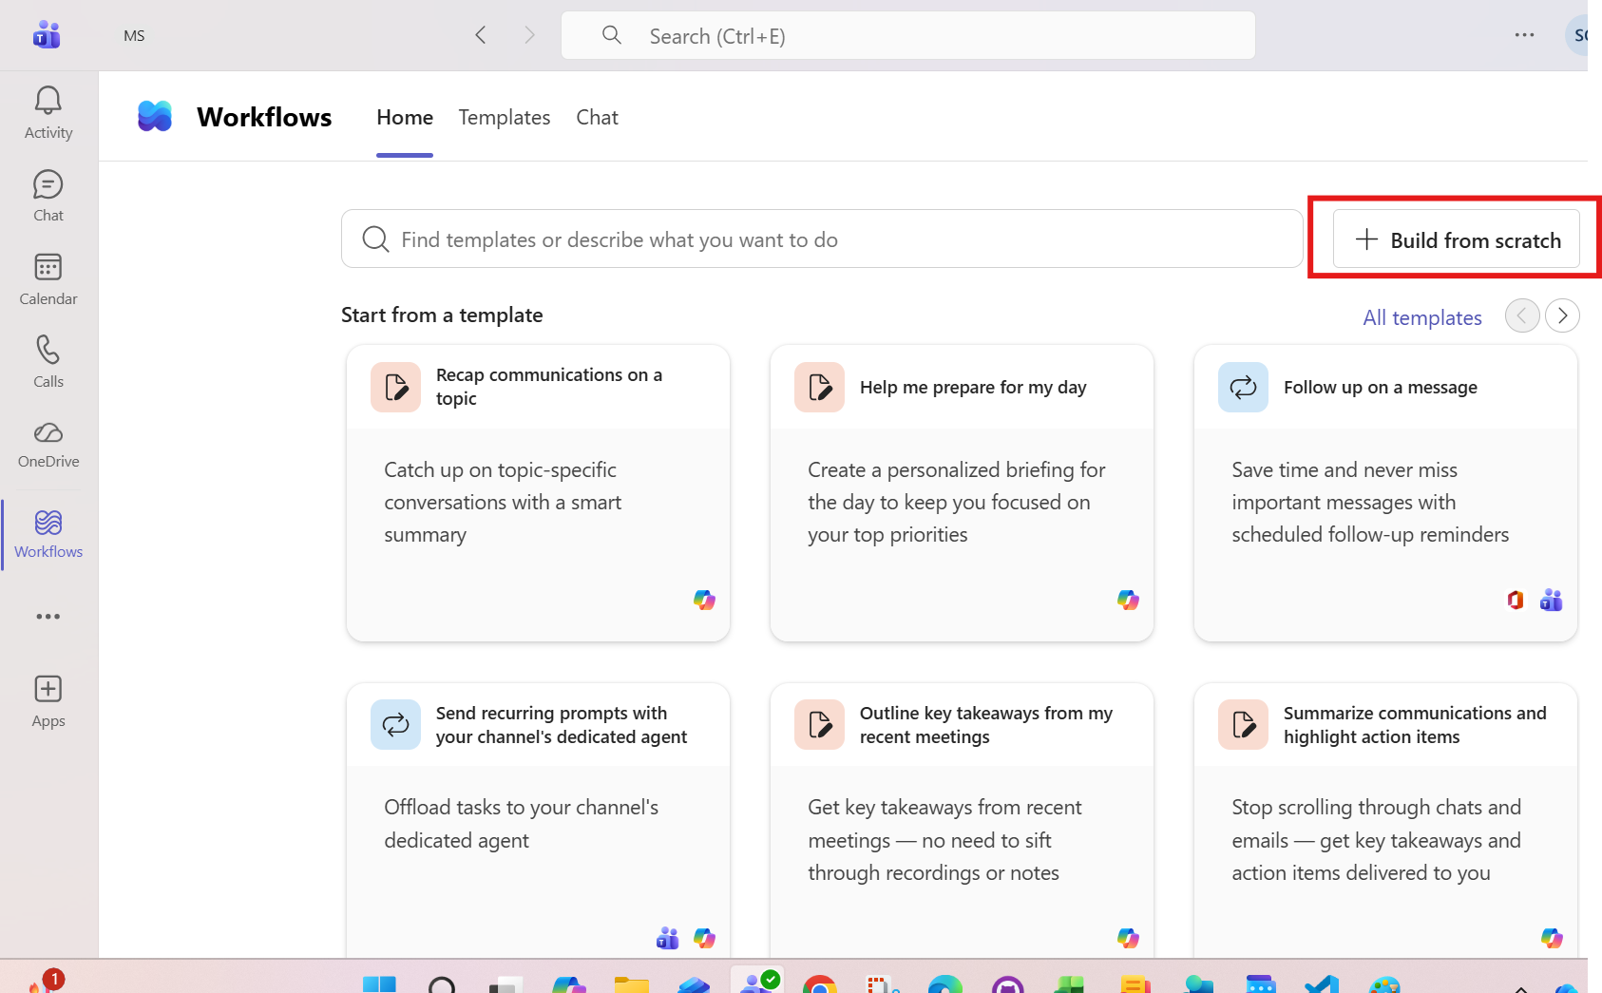Click Teams icon on Send recurring prompts card
The width and height of the screenshot is (1602, 993).
click(x=668, y=938)
